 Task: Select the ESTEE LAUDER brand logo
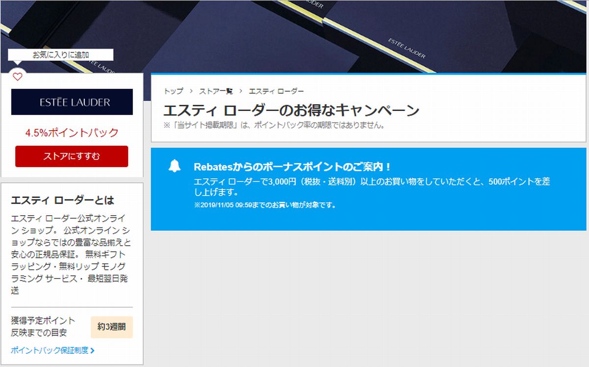tap(71, 102)
